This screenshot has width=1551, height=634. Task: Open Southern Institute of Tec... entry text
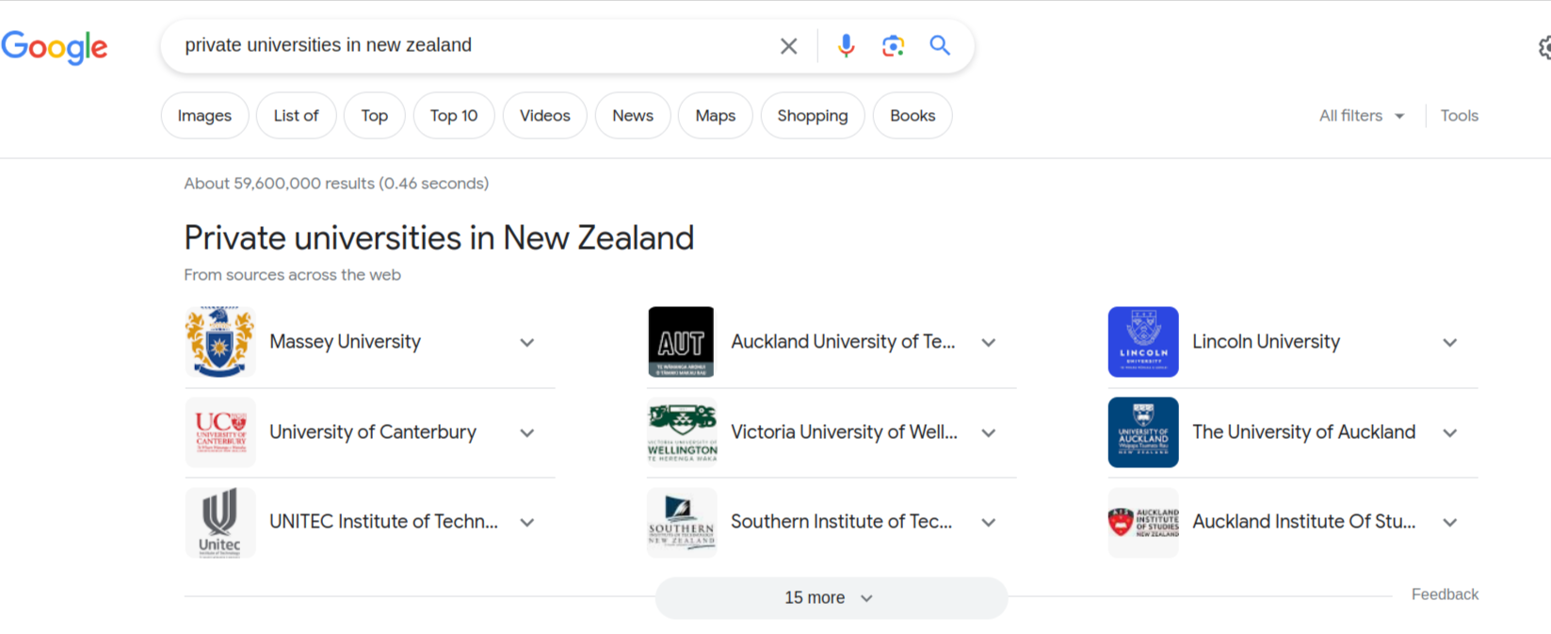841,522
